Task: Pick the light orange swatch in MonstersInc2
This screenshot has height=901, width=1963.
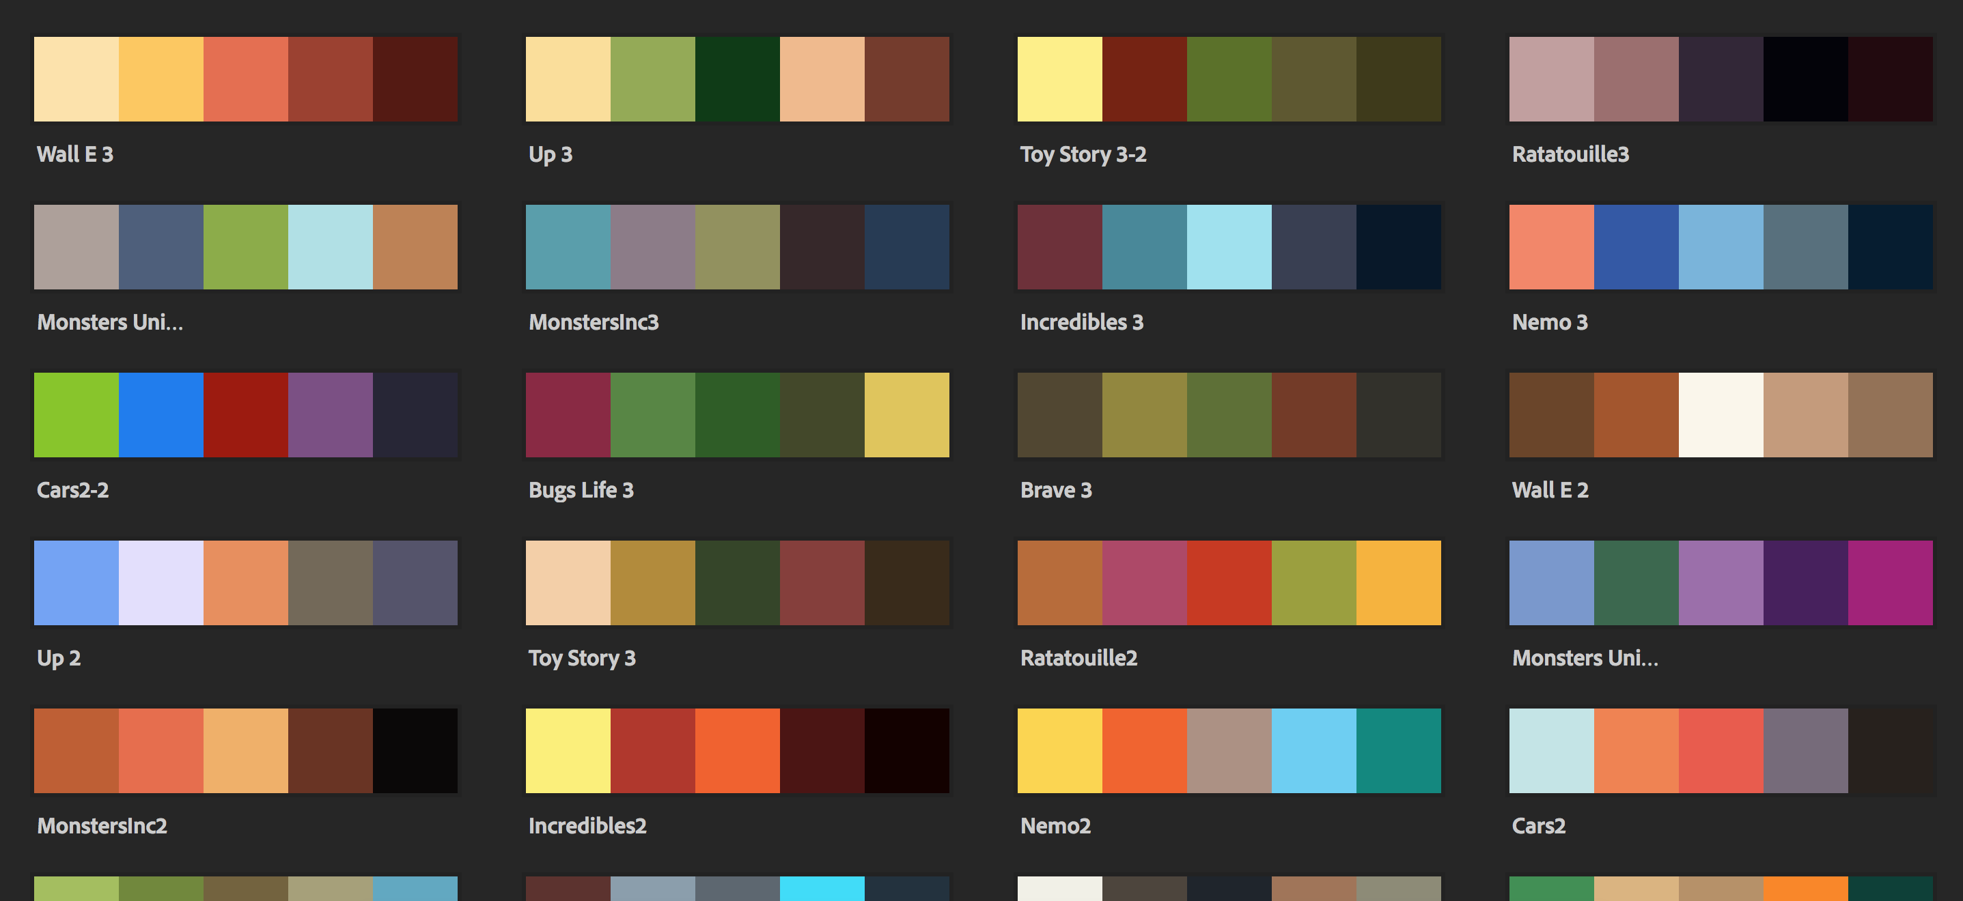Action: click(x=245, y=751)
